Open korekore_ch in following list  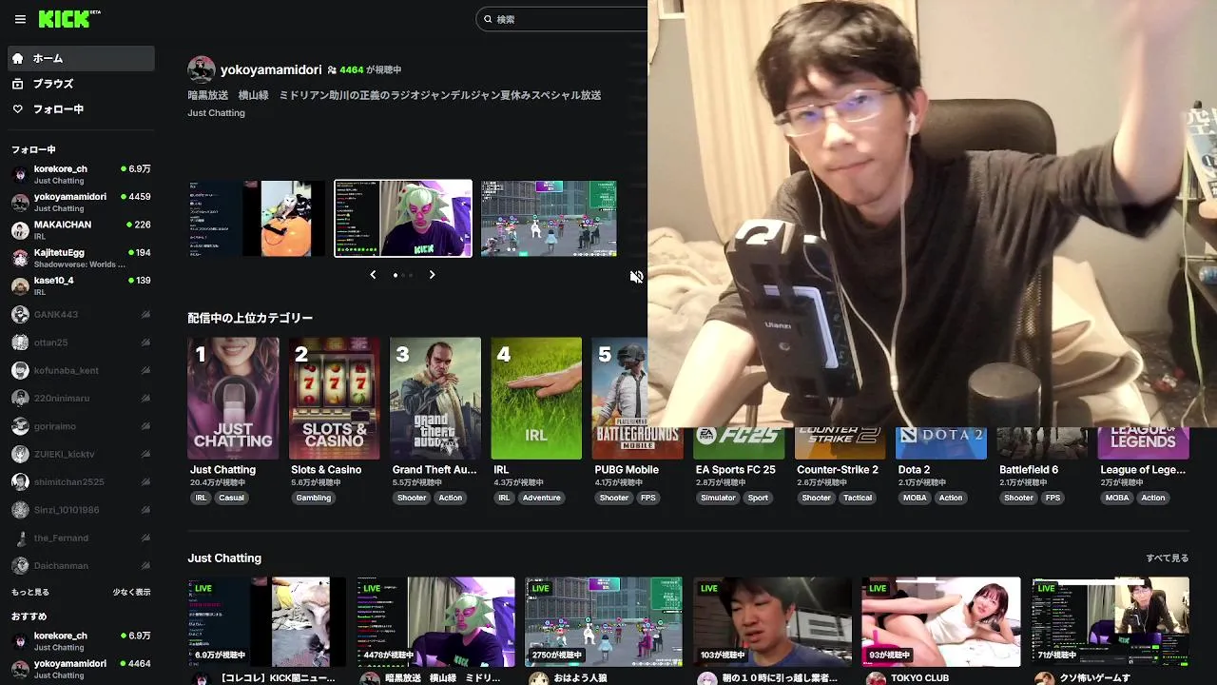click(x=80, y=174)
